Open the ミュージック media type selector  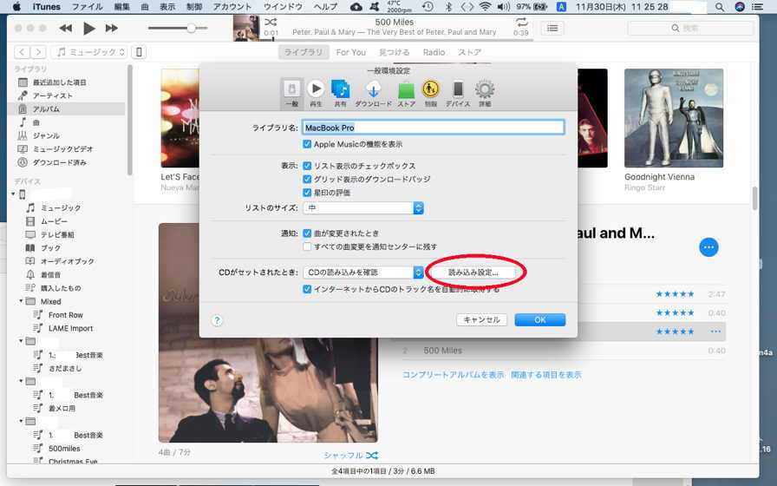[x=89, y=51]
